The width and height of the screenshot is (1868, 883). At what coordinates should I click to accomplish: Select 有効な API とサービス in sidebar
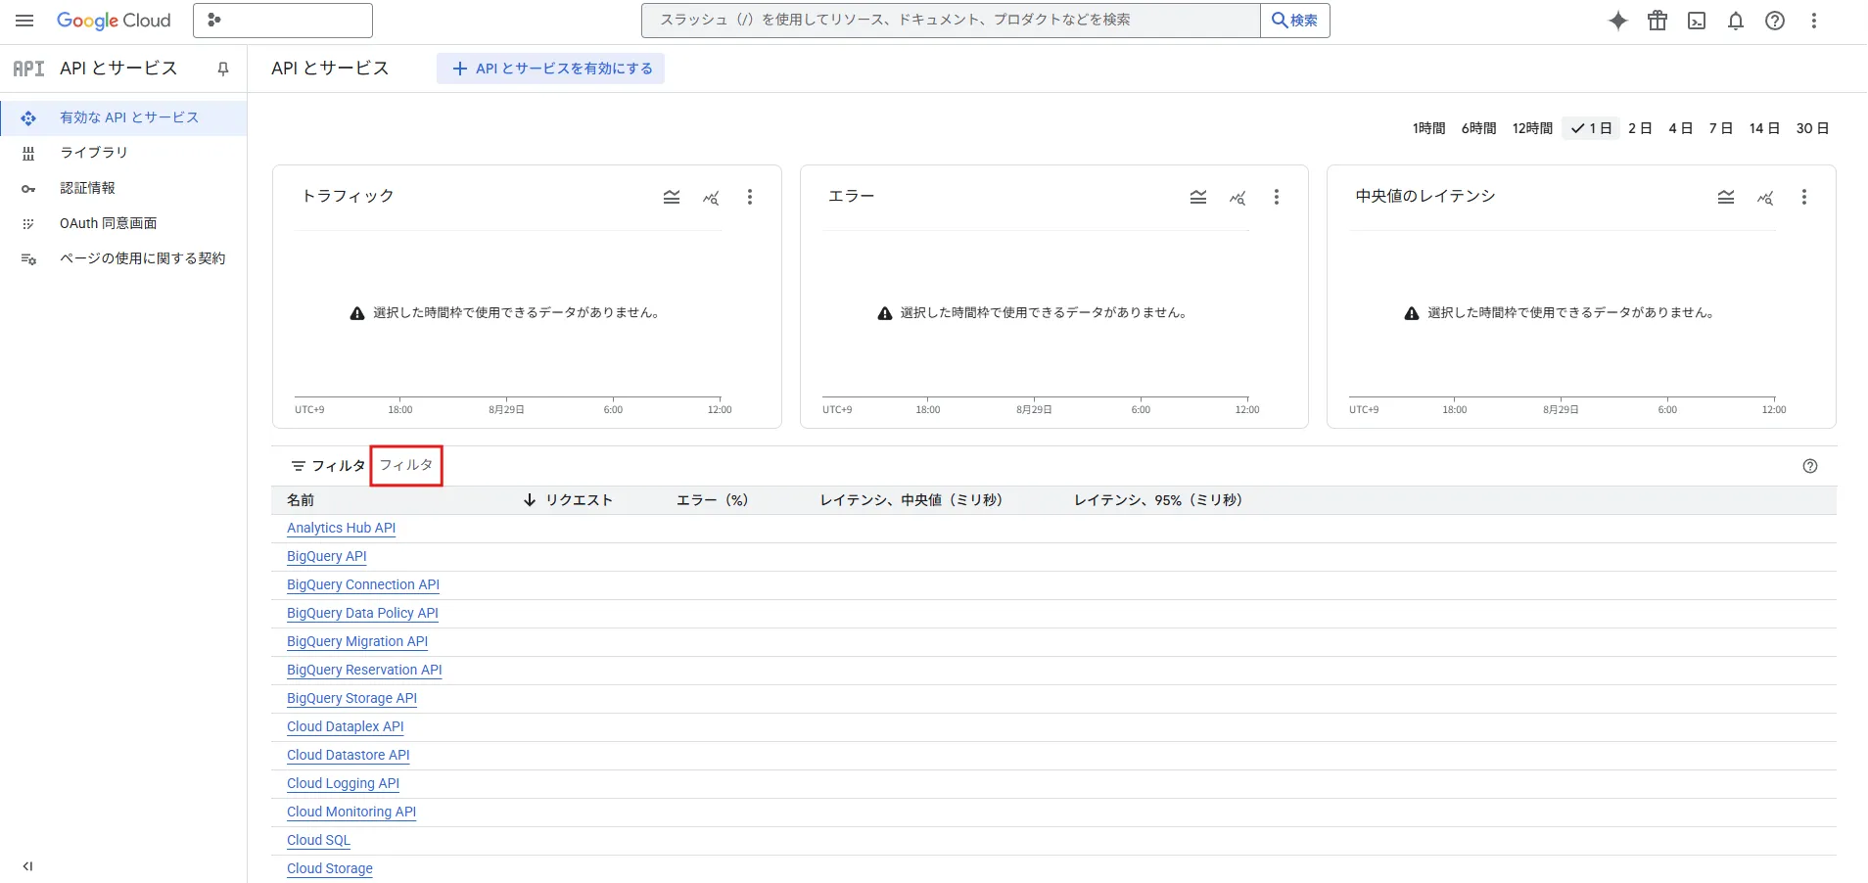123,117
